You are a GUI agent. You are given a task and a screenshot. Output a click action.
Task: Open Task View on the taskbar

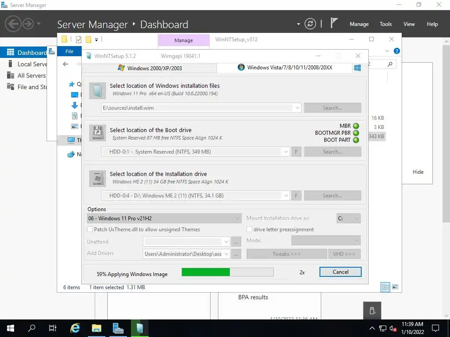53,328
